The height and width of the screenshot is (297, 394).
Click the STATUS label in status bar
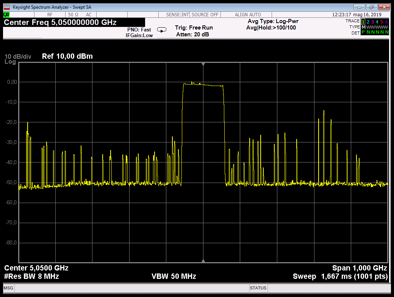point(258,288)
